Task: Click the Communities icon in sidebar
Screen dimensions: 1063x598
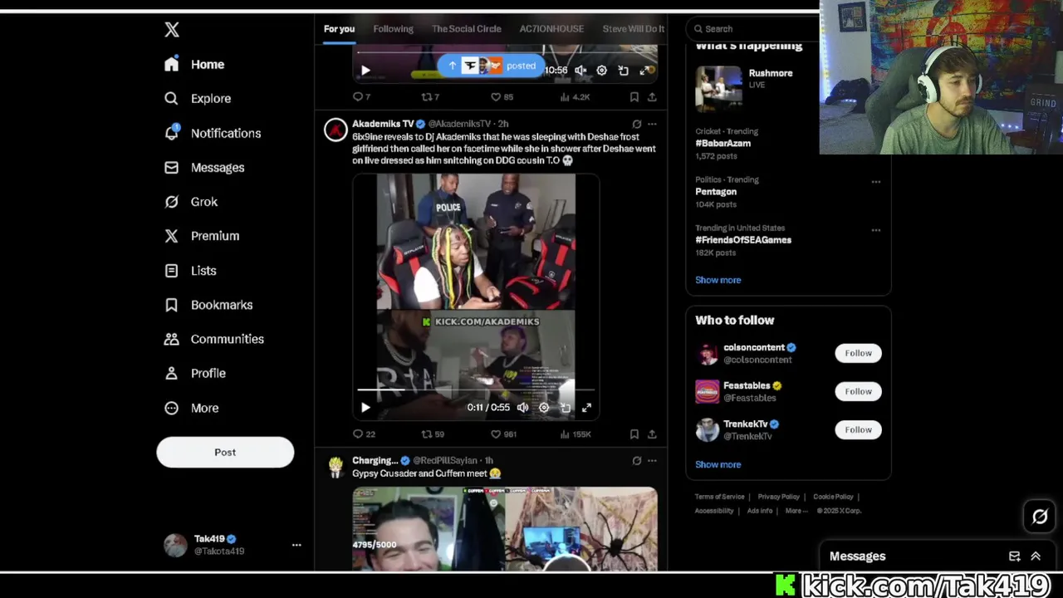Action: 171,339
